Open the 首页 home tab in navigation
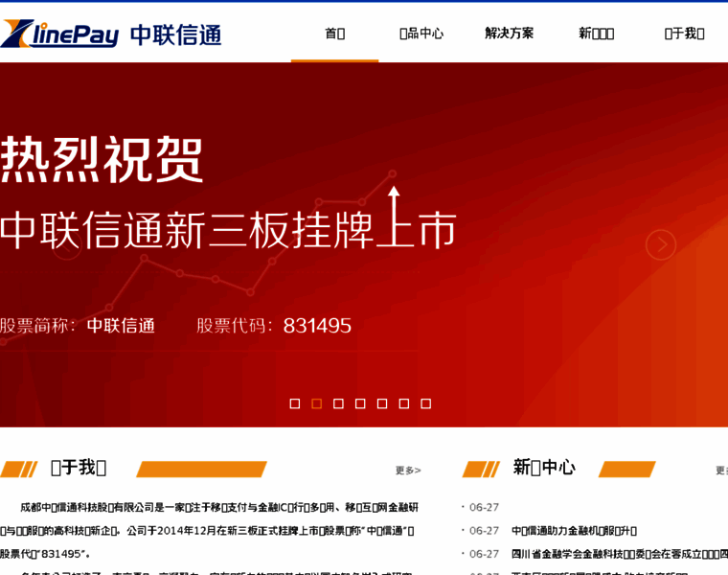Viewport: 728px width, 575px height. point(334,34)
